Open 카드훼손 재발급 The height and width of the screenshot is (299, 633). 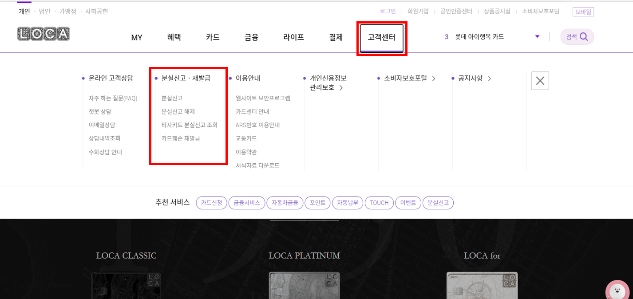(x=181, y=138)
